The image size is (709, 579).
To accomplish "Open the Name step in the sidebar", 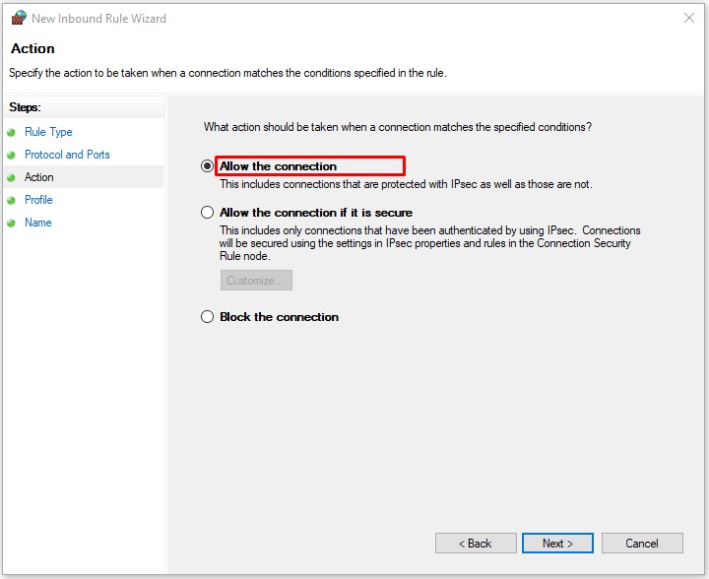I will [x=38, y=223].
